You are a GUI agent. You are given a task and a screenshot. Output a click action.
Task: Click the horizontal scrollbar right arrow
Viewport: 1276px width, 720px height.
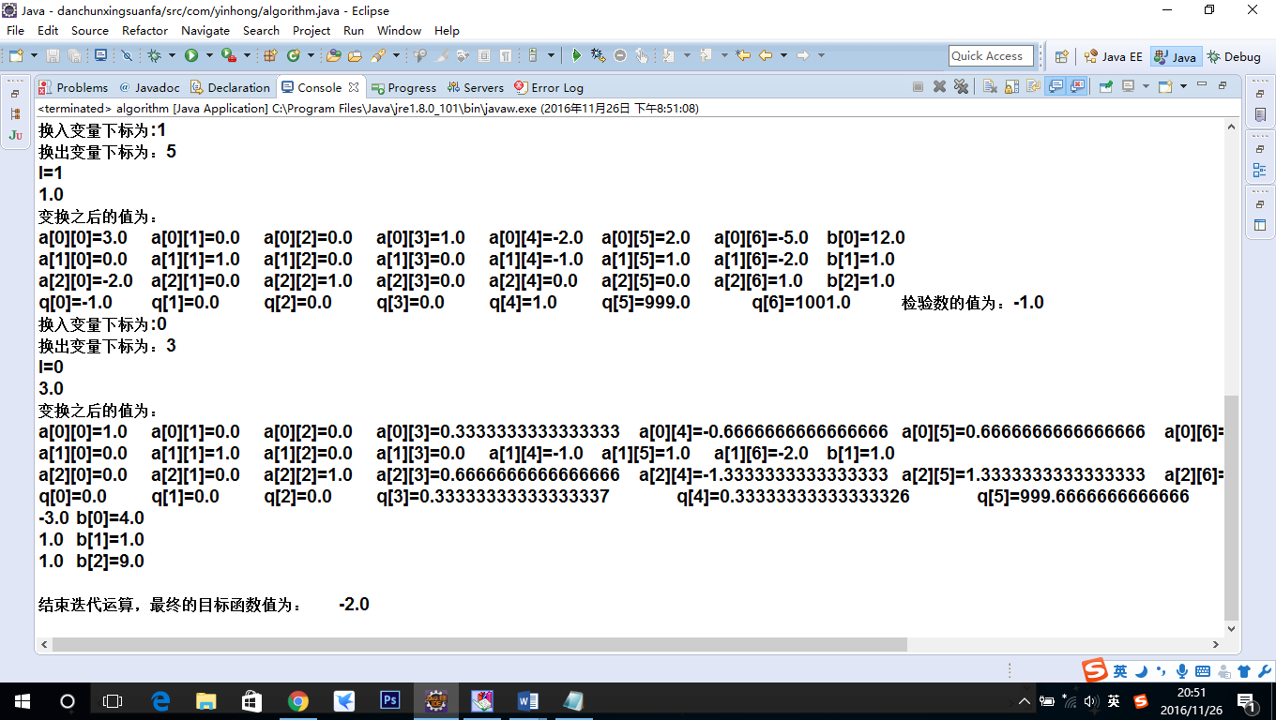click(1217, 645)
